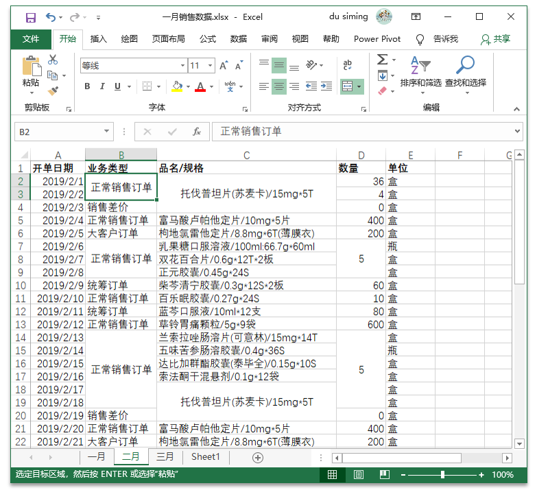The image size is (537, 490).
Task: Open font name dropdown
Action: [x=183, y=65]
